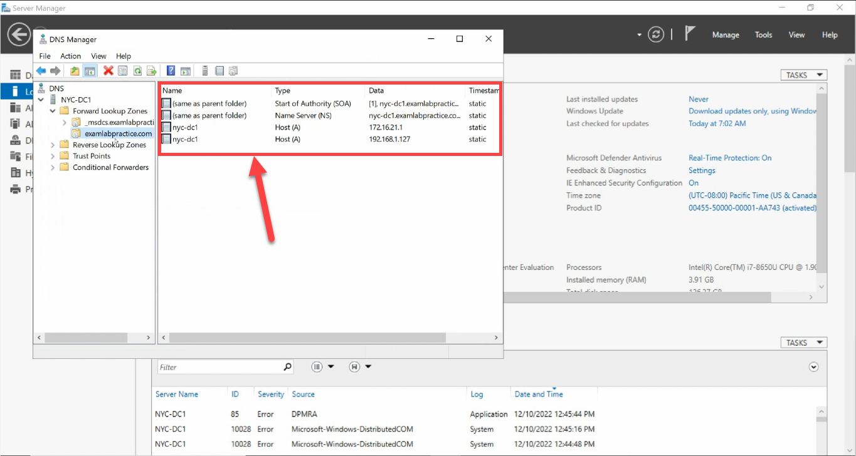Toggle Show/Hide Console Tree toolbar icon

(90, 71)
